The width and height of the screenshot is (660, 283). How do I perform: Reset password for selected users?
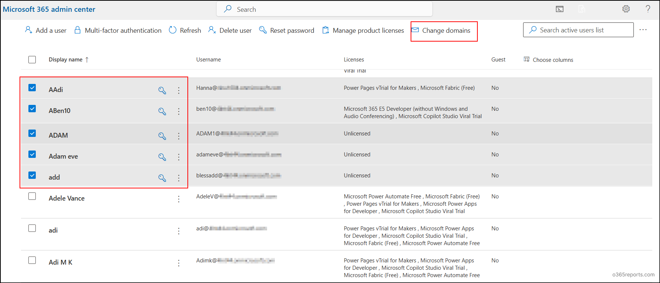[287, 31]
